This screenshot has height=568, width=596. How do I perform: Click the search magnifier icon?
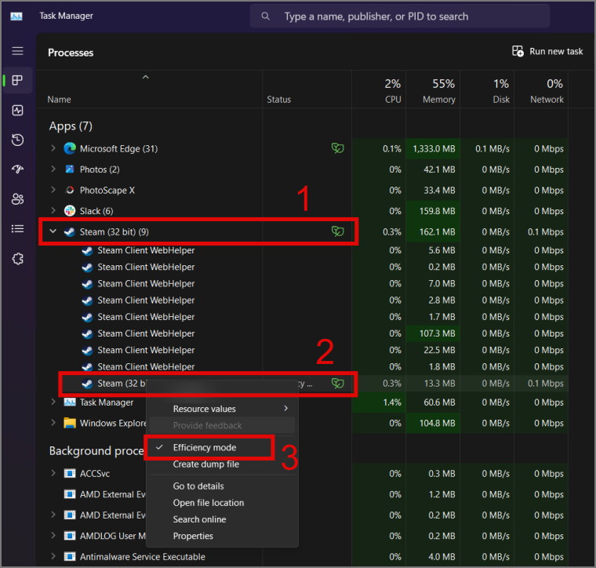tap(265, 16)
